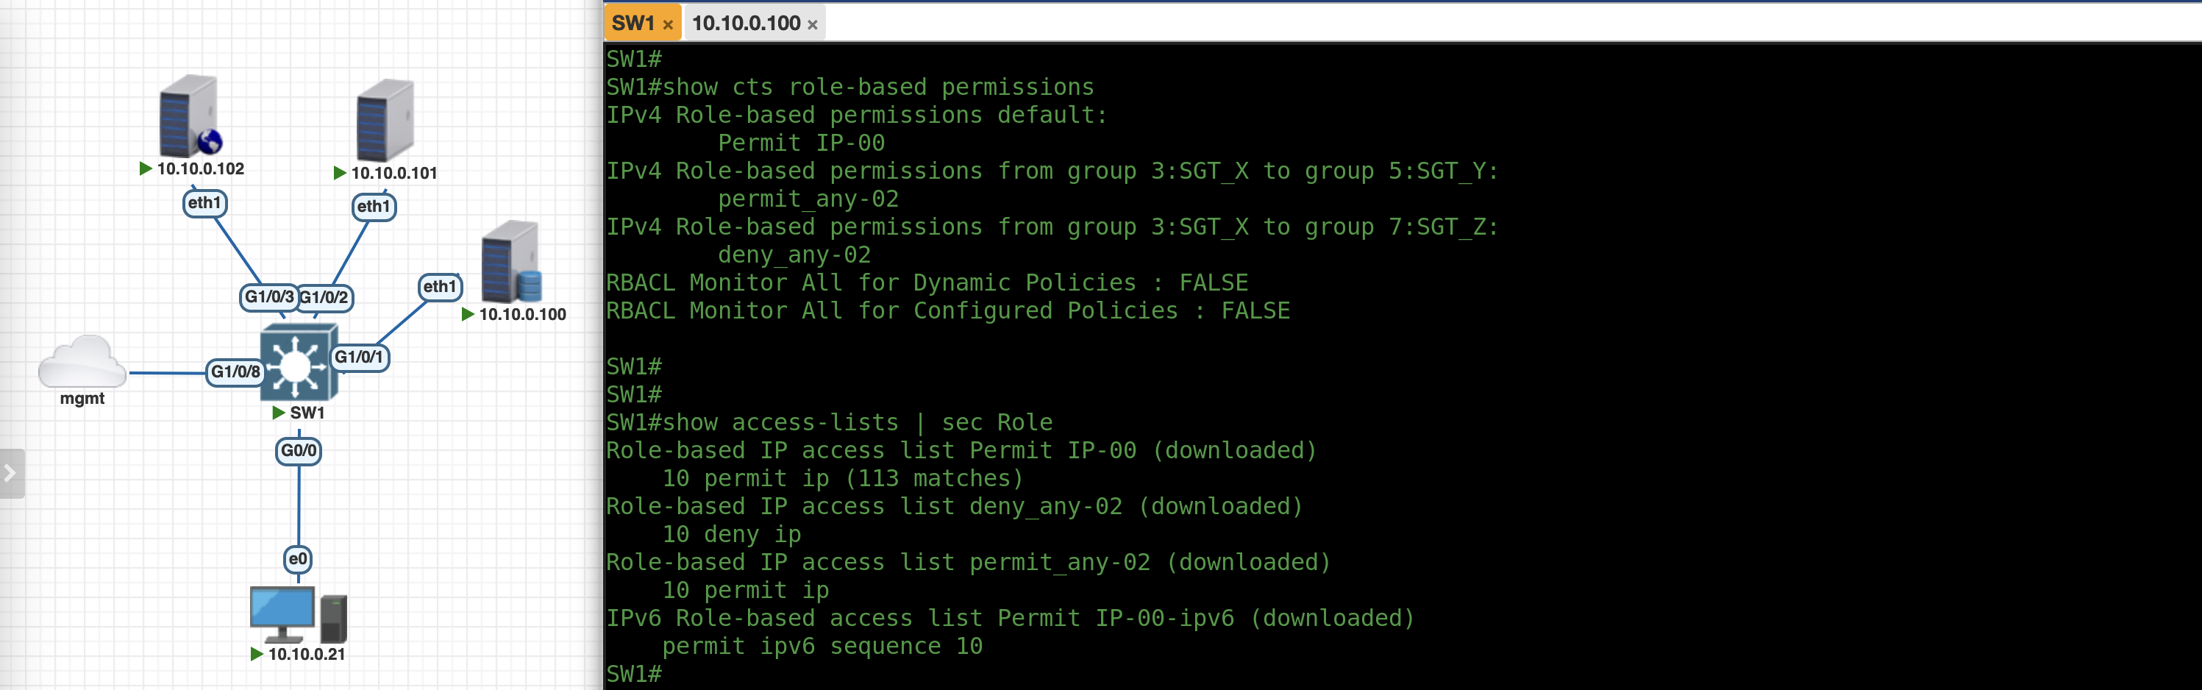The image size is (2202, 690).
Task: Close the SW1 terminal tab
Action: 668,25
